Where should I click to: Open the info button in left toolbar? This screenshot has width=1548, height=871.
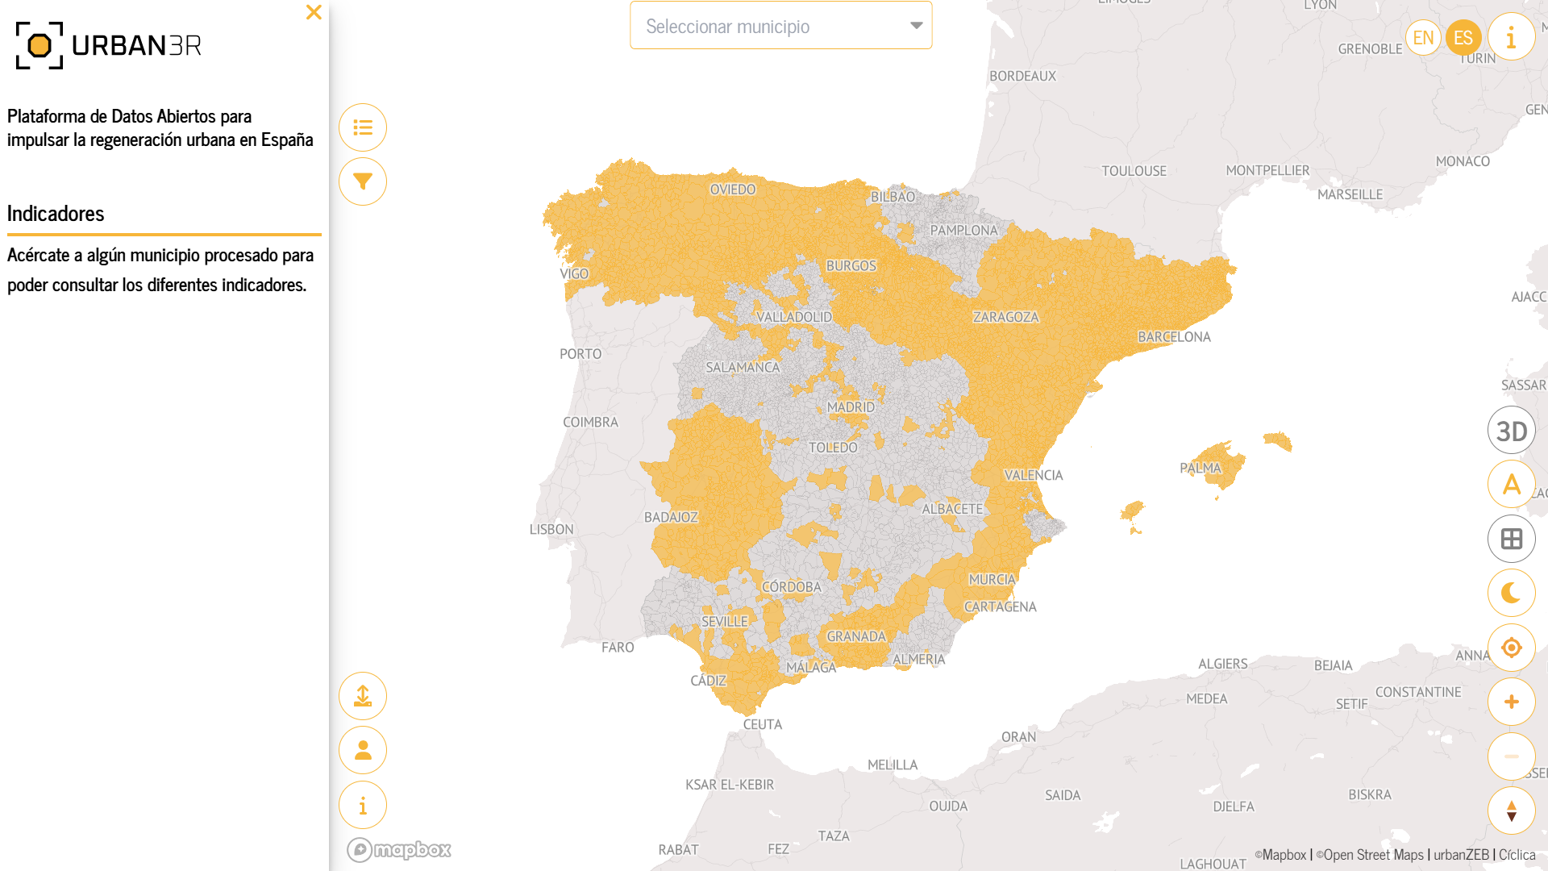(x=363, y=805)
